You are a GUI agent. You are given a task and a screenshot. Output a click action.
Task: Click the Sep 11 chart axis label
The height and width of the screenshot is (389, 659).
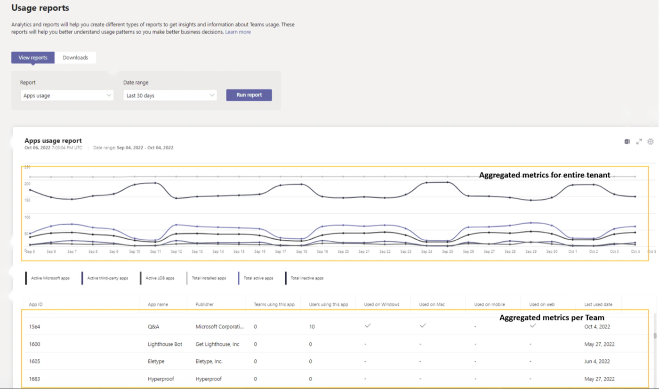point(155,252)
